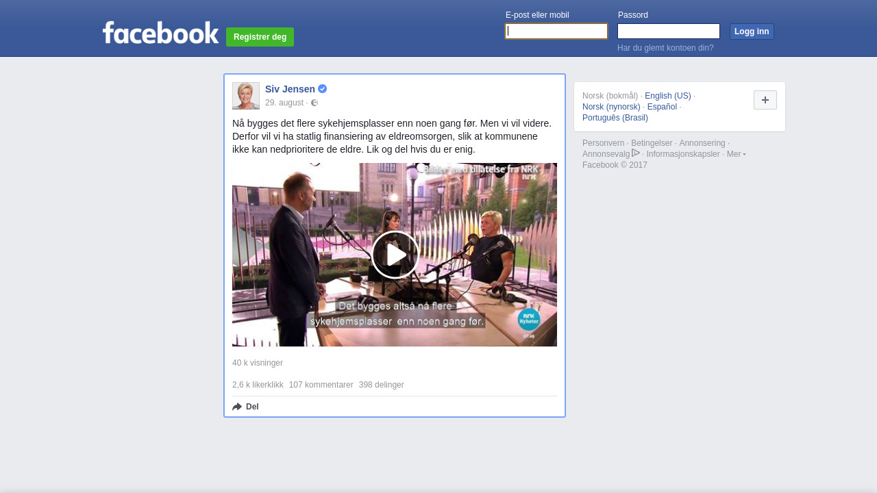This screenshot has height=493, width=877.
Task: Open the forgotten account link
Action: pyautogui.click(x=665, y=48)
